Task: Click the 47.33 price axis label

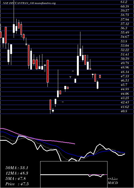Action: tap(125, 76)
